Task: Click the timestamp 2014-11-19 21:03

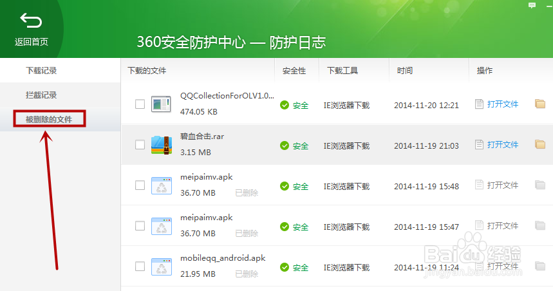Action: click(426, 145)
